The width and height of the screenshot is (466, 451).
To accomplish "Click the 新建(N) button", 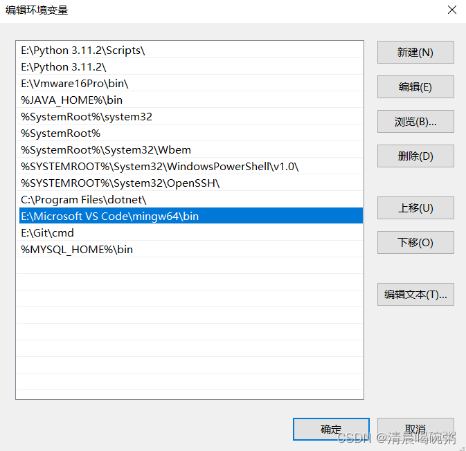I will point(415,53).
